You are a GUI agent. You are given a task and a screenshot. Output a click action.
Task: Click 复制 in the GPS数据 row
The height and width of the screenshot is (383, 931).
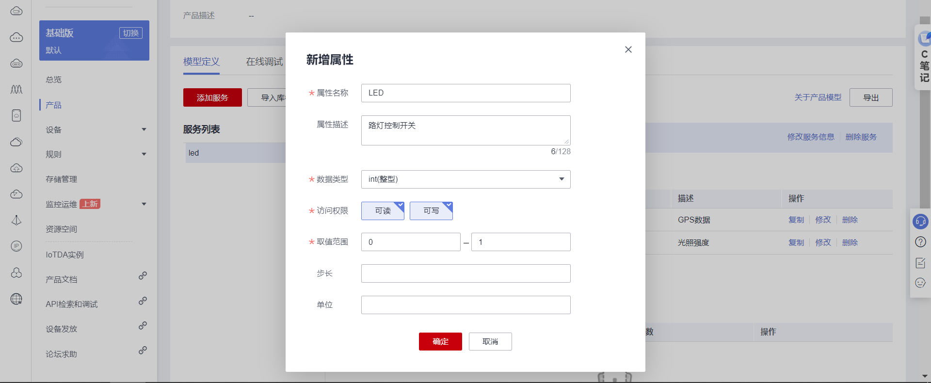click(x=796, y=220)
